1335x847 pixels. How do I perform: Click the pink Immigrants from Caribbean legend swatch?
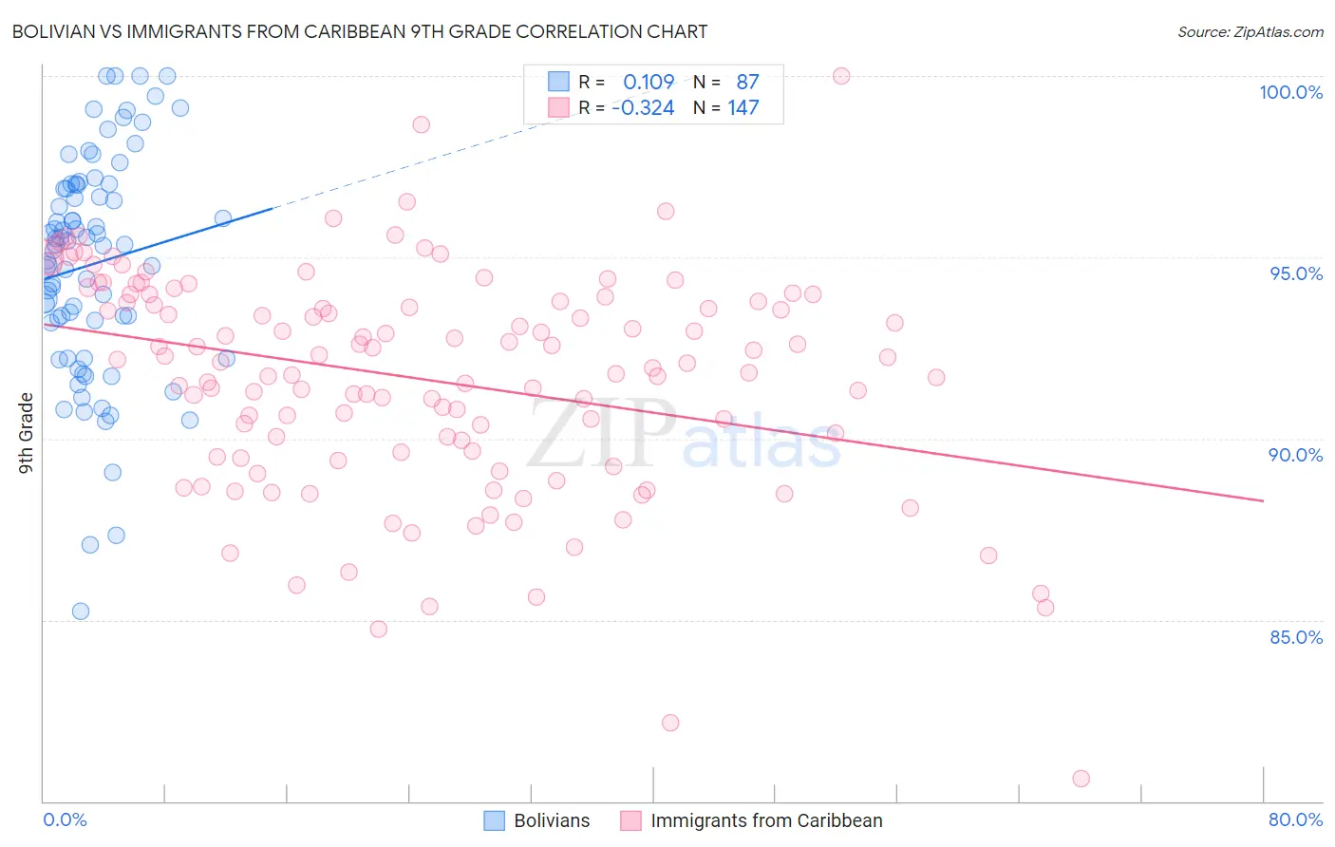(630, 820)
